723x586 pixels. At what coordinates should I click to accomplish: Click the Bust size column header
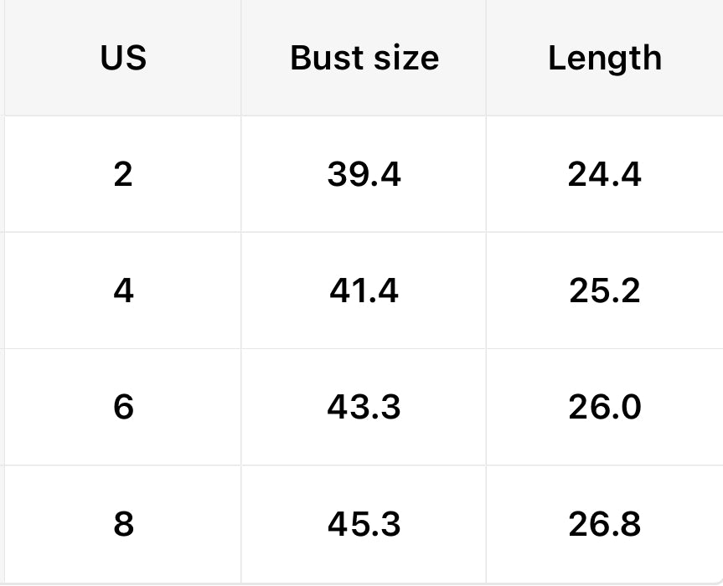364,58
